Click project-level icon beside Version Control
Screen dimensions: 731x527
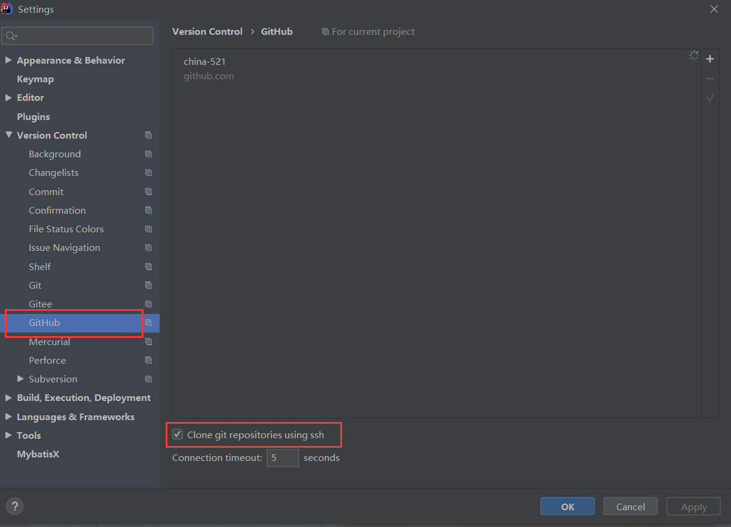pos(148,136)
